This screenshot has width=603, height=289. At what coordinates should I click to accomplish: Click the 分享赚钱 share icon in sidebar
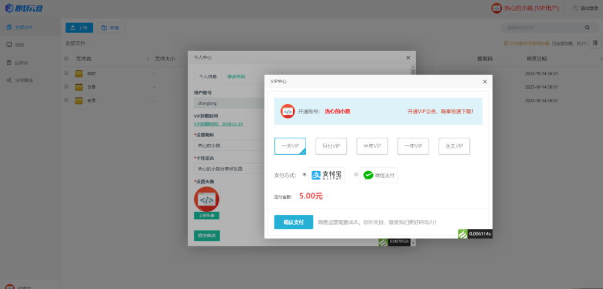(x=9, y=80)
